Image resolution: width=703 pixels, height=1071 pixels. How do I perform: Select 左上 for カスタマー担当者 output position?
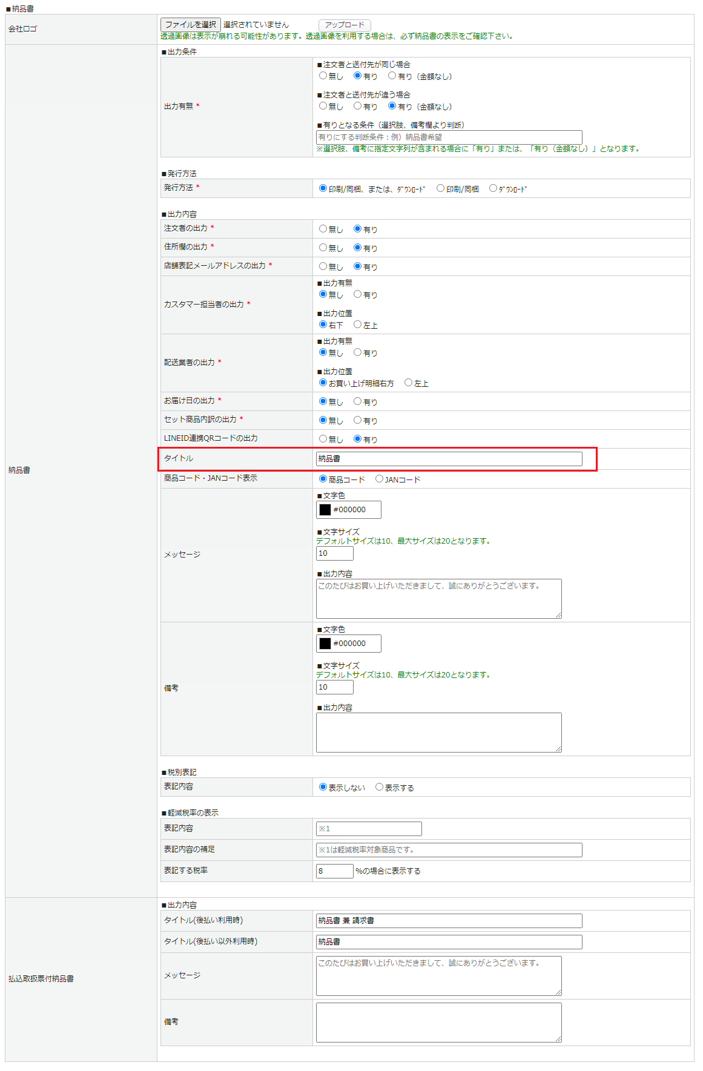coord(358,325)
